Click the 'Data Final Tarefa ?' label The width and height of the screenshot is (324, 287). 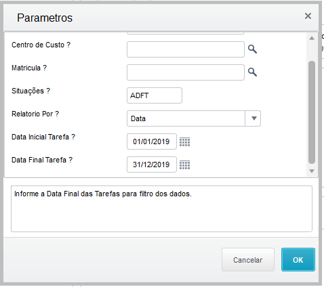pos(42,160)
